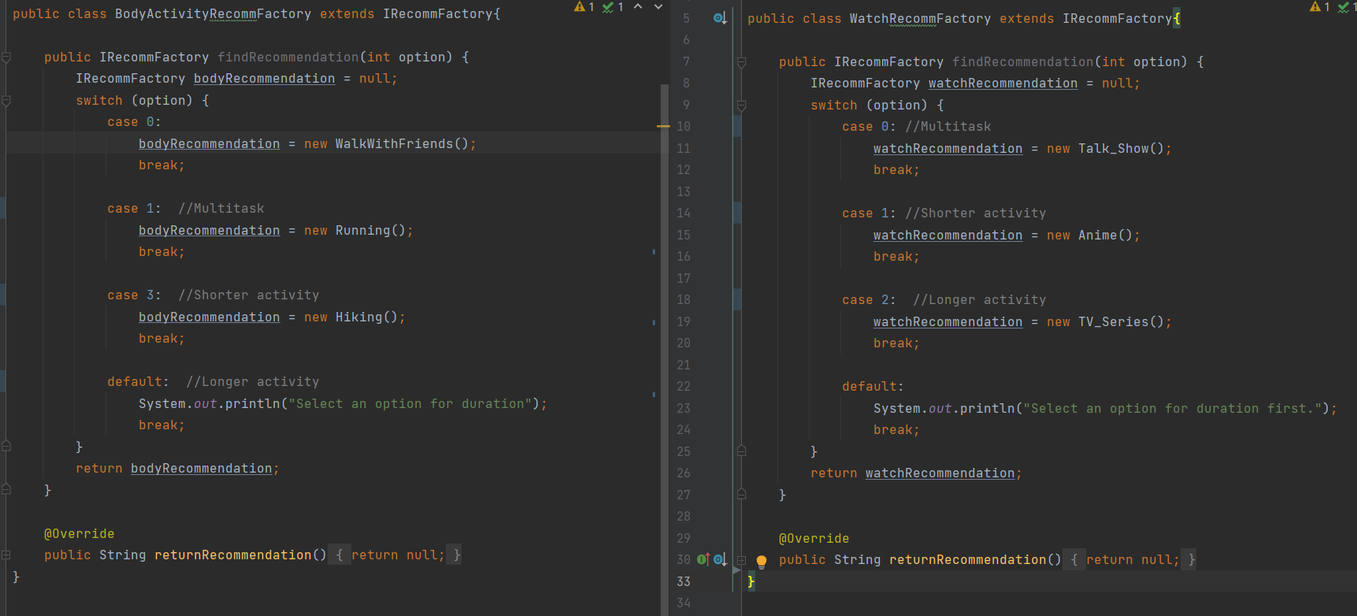Click 'return watchRecommendation;' variable on line 26
This screenshot has height=616, width=1357.
(940, 473)
